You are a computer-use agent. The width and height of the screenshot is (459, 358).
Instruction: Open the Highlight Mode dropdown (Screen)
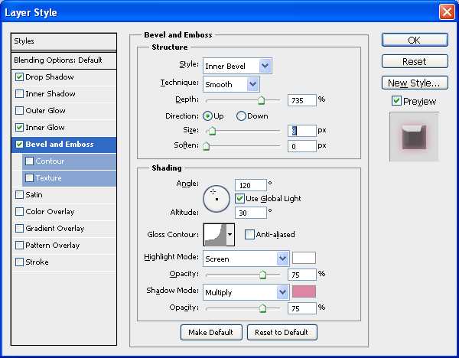[246, 259]
